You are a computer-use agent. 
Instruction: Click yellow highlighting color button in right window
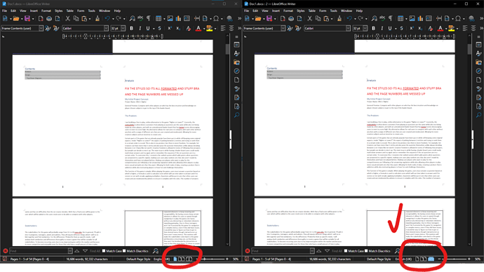(x=451, y=28)
